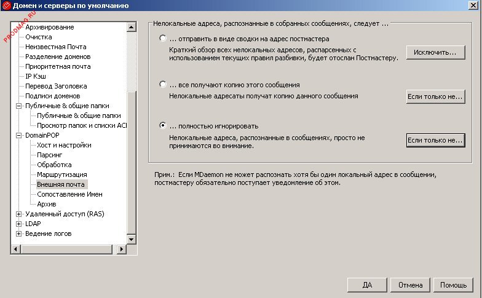Click the MDaemon icon in title bar
Viewport: 482px width, 298px height.
click(6, 6)
